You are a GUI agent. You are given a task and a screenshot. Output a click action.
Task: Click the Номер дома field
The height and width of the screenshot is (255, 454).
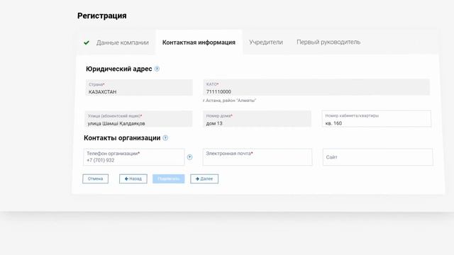click(x=257, y=119)
